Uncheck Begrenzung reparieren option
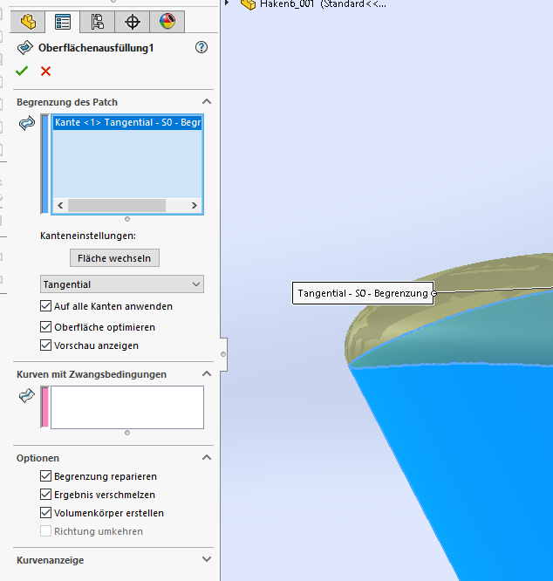 tap(45, 475)
